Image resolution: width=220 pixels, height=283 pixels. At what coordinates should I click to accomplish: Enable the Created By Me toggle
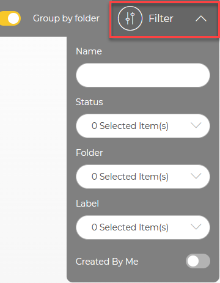click(x=198, y=261)
